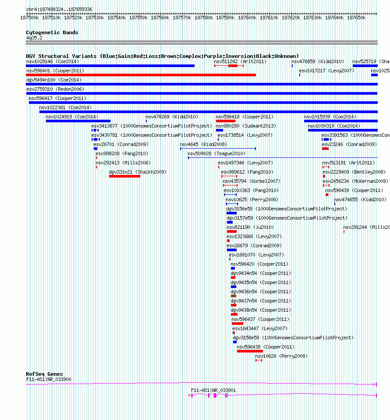Click nsv596417 (Cooper2011) label
390x420 pixels.
pyautogui.click(x=57, y=98)
